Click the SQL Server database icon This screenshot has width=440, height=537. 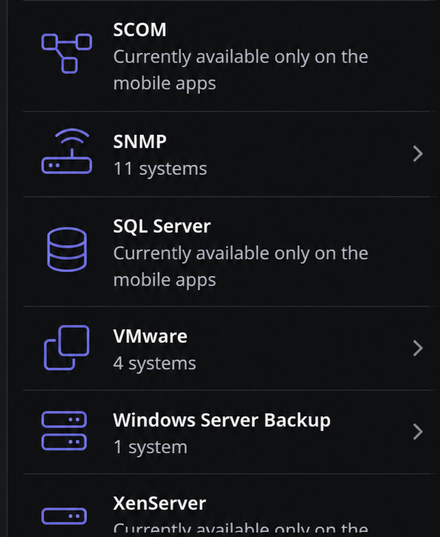[x=67, y=249]
